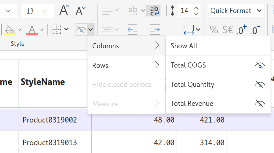Click the increase indent icon
Image resolution: width=274 pixels, height=153 pixels.
[155, 29]
